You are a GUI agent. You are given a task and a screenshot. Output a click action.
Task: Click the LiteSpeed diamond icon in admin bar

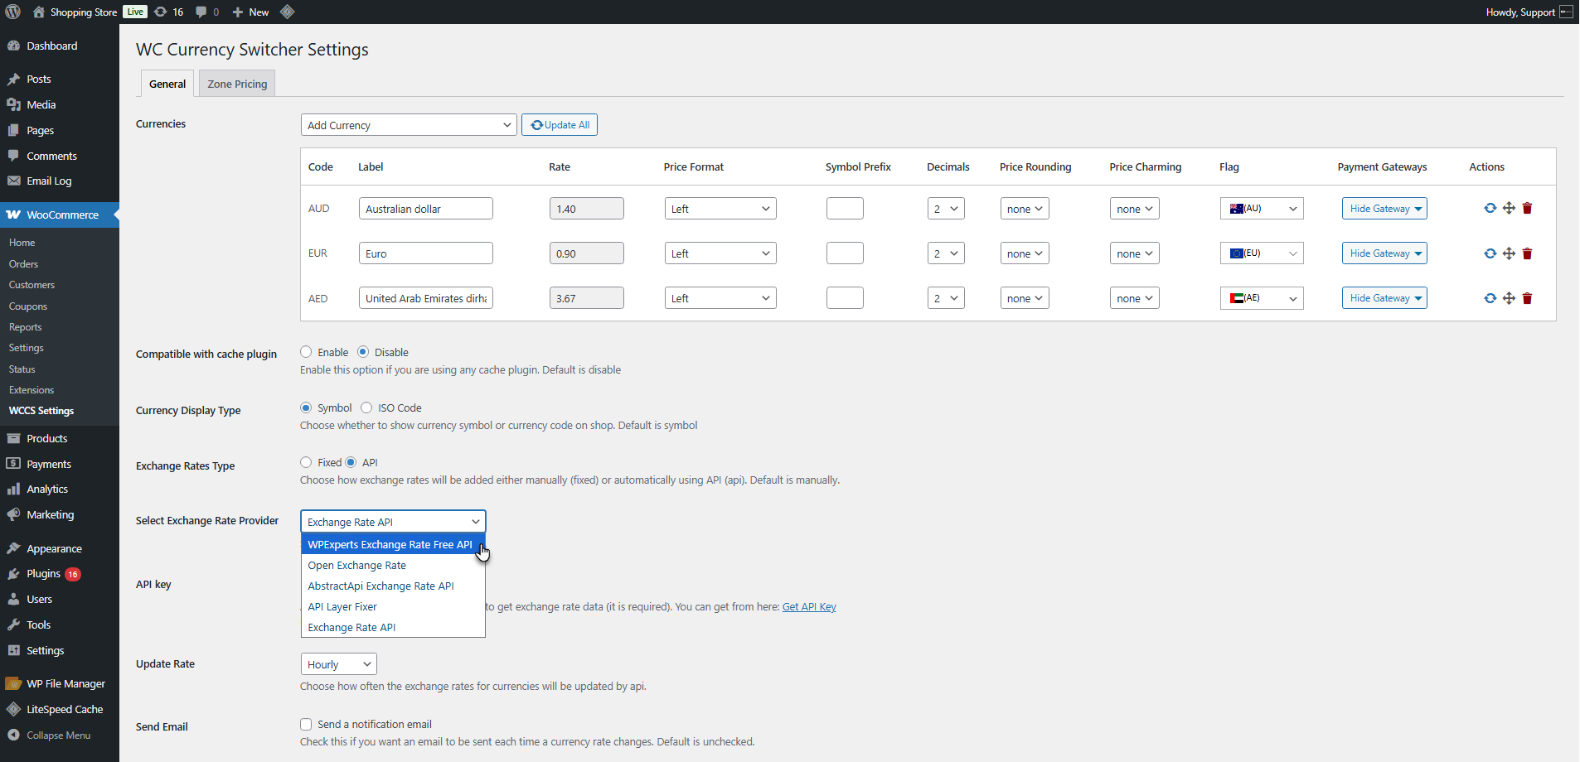(287, 12)
